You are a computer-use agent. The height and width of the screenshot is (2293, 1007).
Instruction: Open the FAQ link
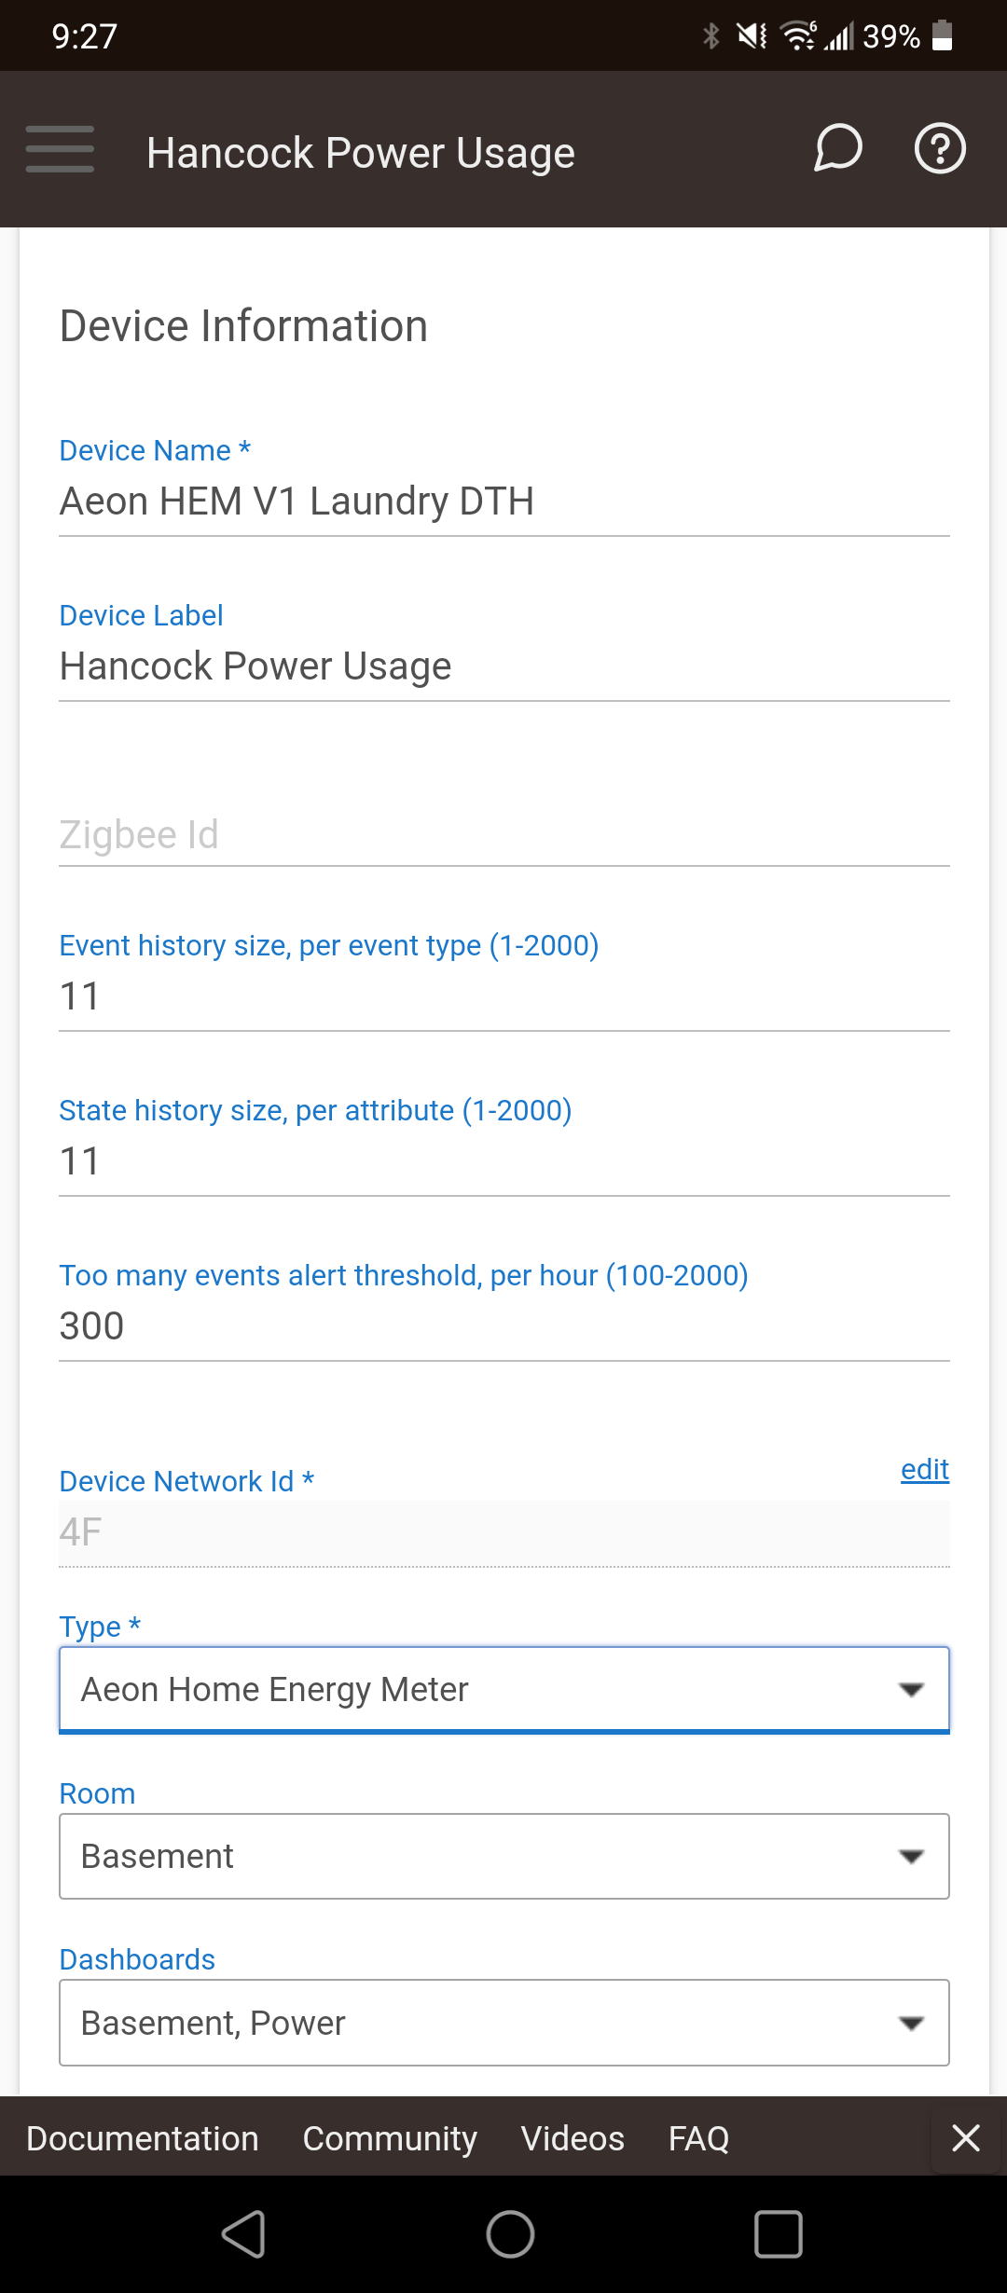[699, 2138]
